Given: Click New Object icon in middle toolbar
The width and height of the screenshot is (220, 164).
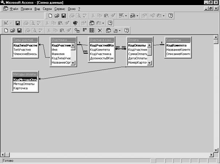Looking at the screenshot, I should pos(99,23).
